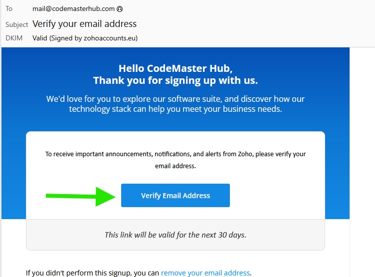Click the 'To' field label
The height and width of the screenshot is (277, 375).
point(9,9)
